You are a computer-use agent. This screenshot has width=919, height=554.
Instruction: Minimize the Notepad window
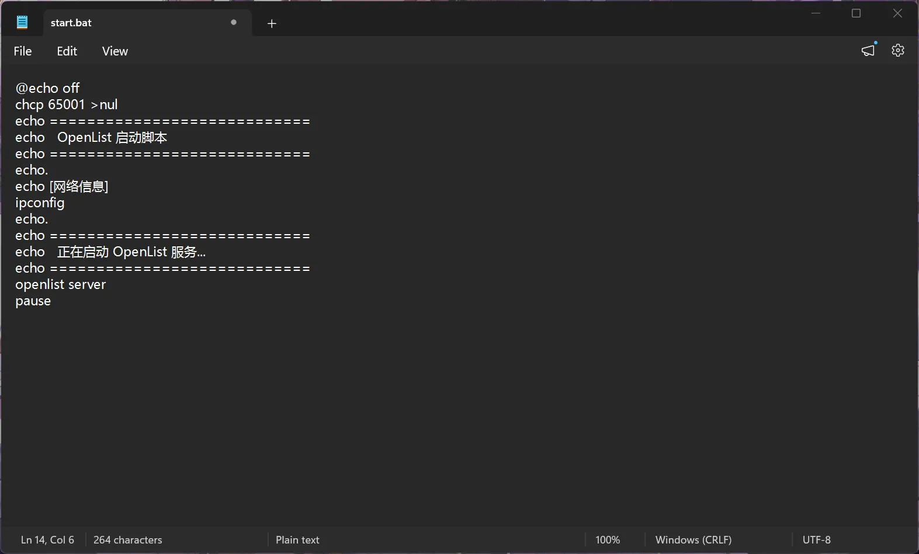coord(816,13)
